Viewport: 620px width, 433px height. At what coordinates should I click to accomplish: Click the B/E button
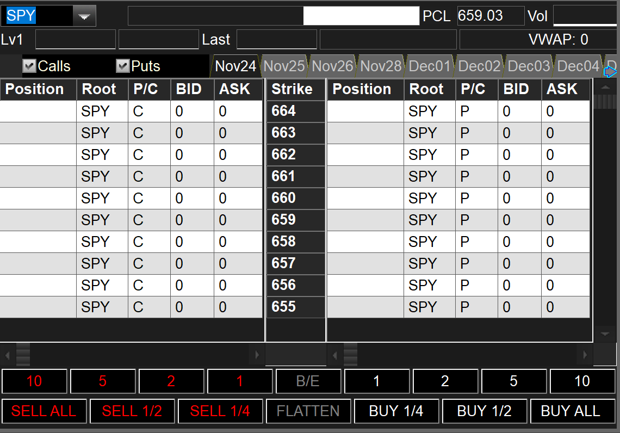click(x=308, y=381)
